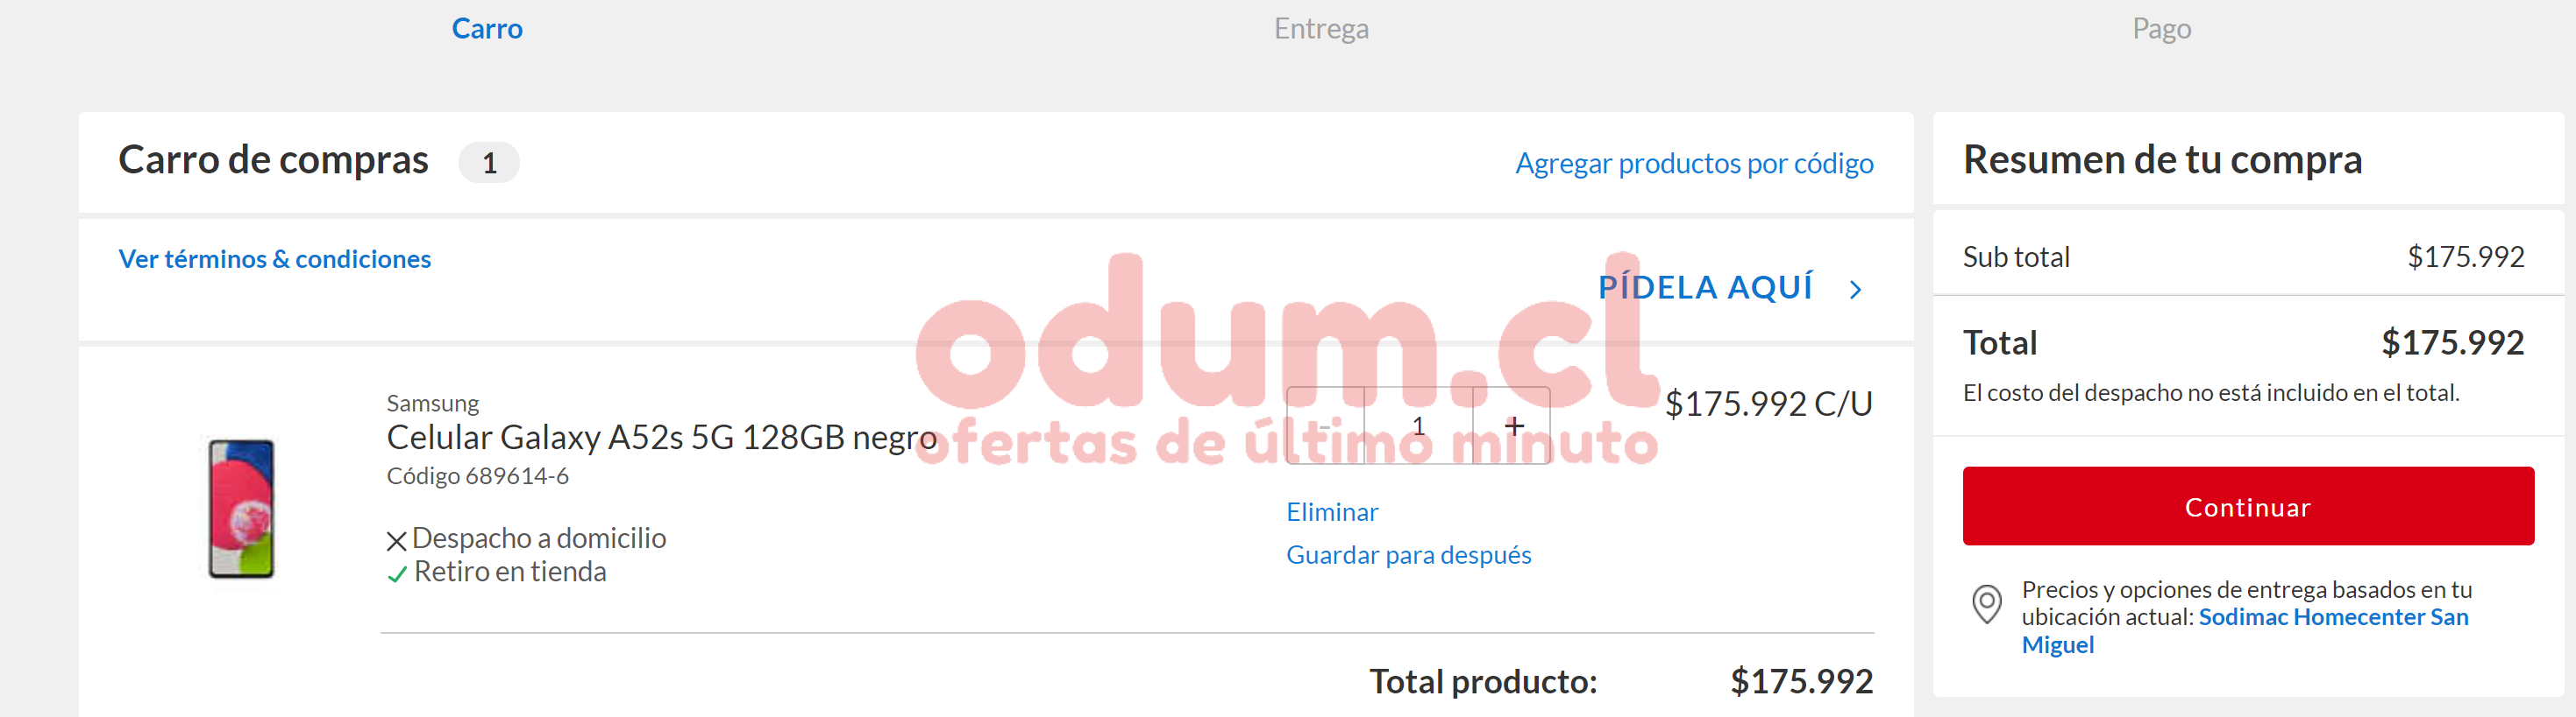The height and width of the screenshot is (717, 2576).
Task: Click the X icon beside Despacho a domicilio
Action: click(x=396, y=541)
